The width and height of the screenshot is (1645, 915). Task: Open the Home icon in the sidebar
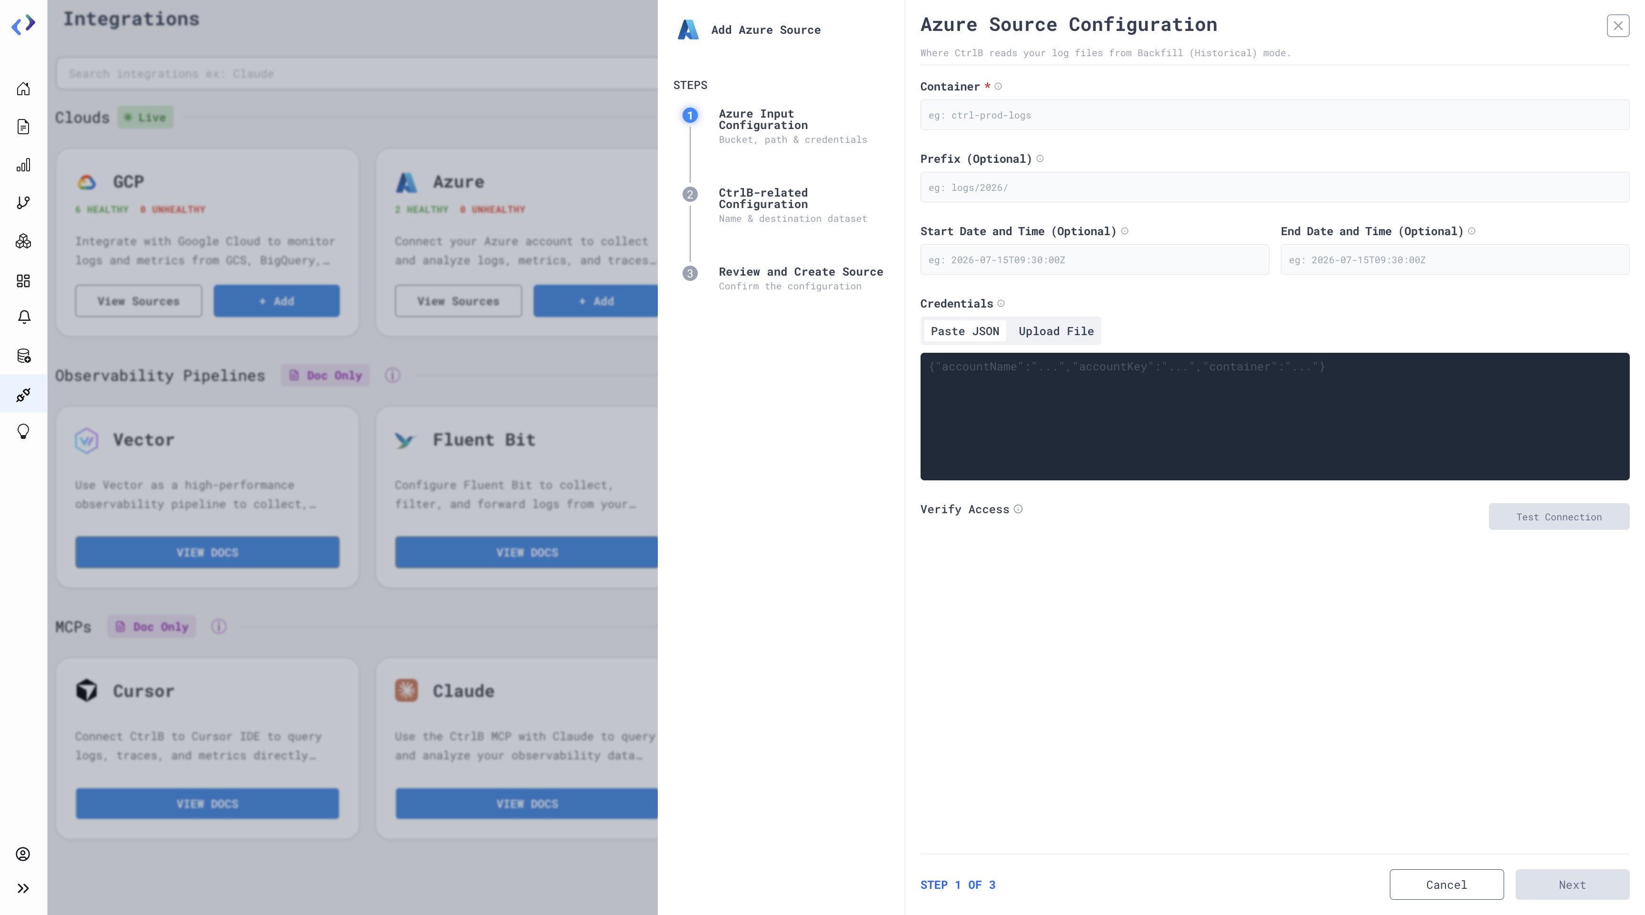(23, 89)
